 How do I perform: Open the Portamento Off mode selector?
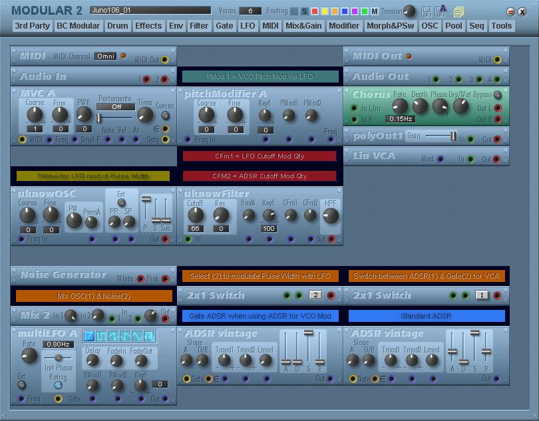pyautogui.click(x=116, y=106)
